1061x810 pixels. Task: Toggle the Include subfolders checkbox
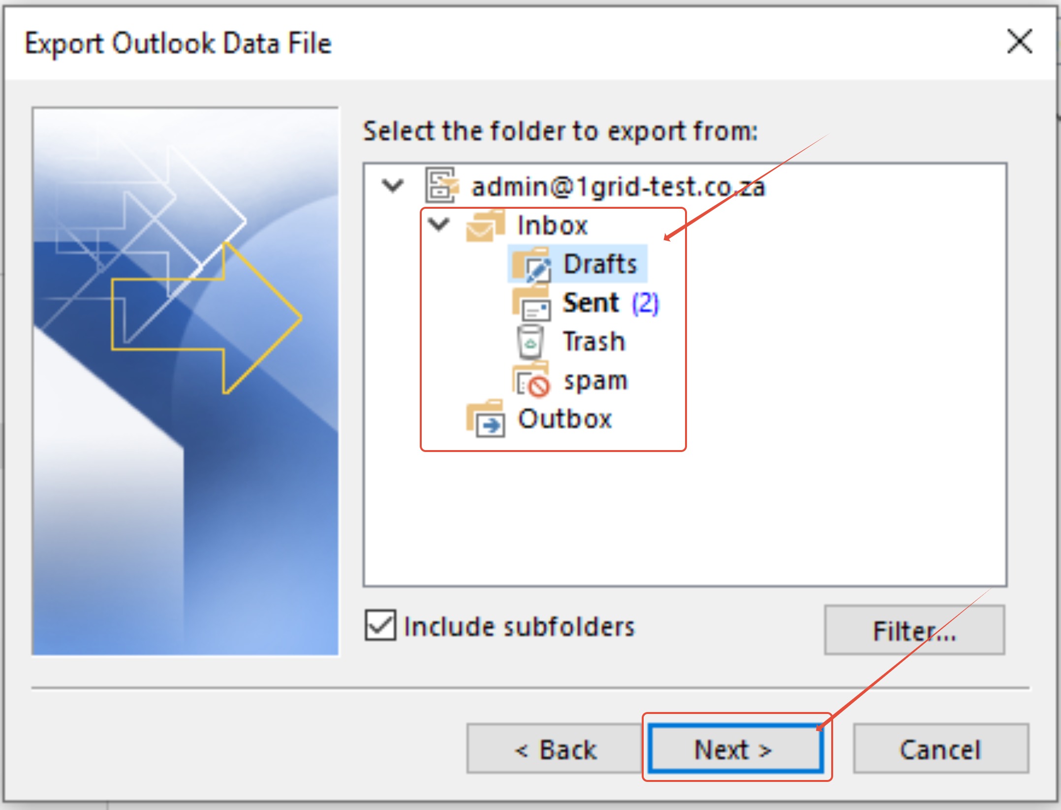coord(380,625)
